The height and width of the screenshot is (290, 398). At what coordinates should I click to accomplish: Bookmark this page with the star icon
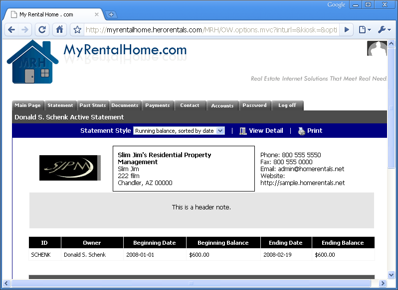click(x=77, y=30)
